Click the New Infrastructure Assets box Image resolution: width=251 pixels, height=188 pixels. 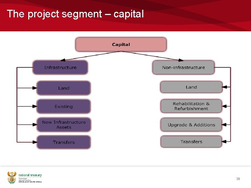pos(64,125)
